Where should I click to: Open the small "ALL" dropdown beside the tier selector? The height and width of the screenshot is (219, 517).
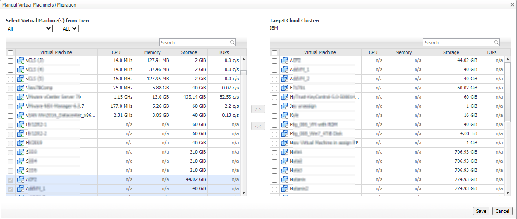point(69,29)
